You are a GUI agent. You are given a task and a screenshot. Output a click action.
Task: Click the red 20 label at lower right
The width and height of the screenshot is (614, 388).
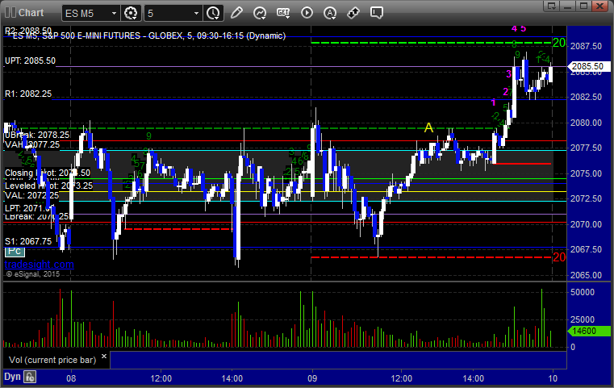[x=559, y=257]
